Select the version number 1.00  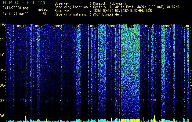tap(42, 2)
